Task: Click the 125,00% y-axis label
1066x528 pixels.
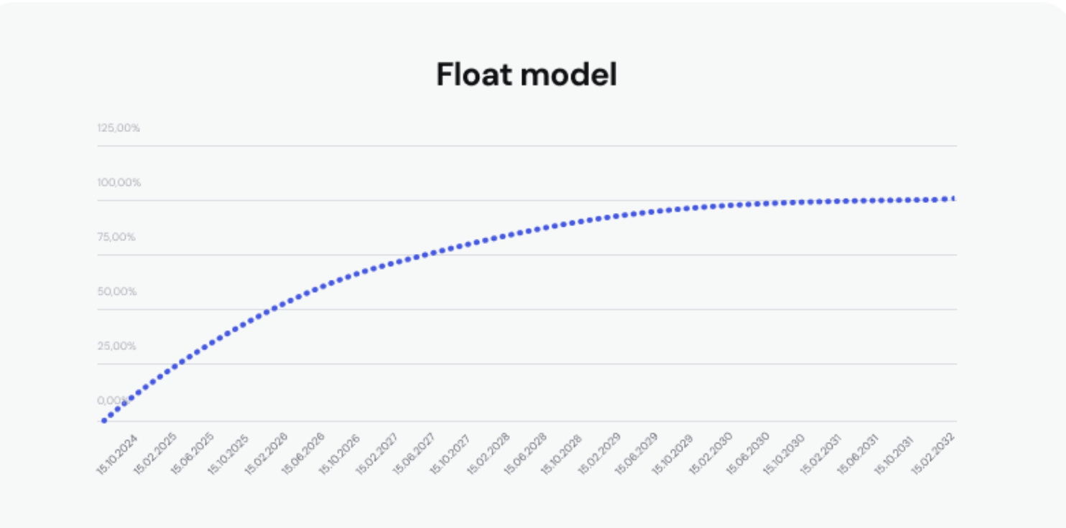Action: click(119, 128)
